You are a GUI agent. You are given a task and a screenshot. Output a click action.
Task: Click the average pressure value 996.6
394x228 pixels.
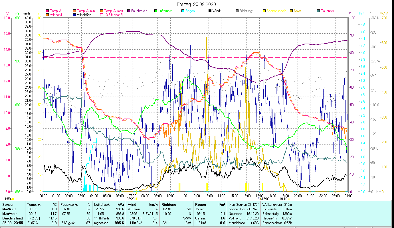(120, 218)
